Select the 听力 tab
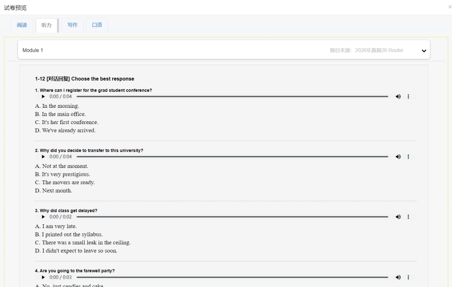Viewport: 452px width, 287px height. [46, 25]
